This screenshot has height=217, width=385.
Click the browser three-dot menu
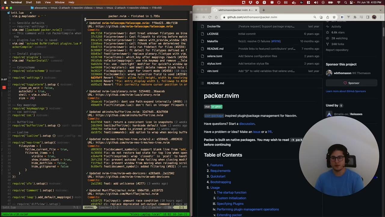(381, 17)
